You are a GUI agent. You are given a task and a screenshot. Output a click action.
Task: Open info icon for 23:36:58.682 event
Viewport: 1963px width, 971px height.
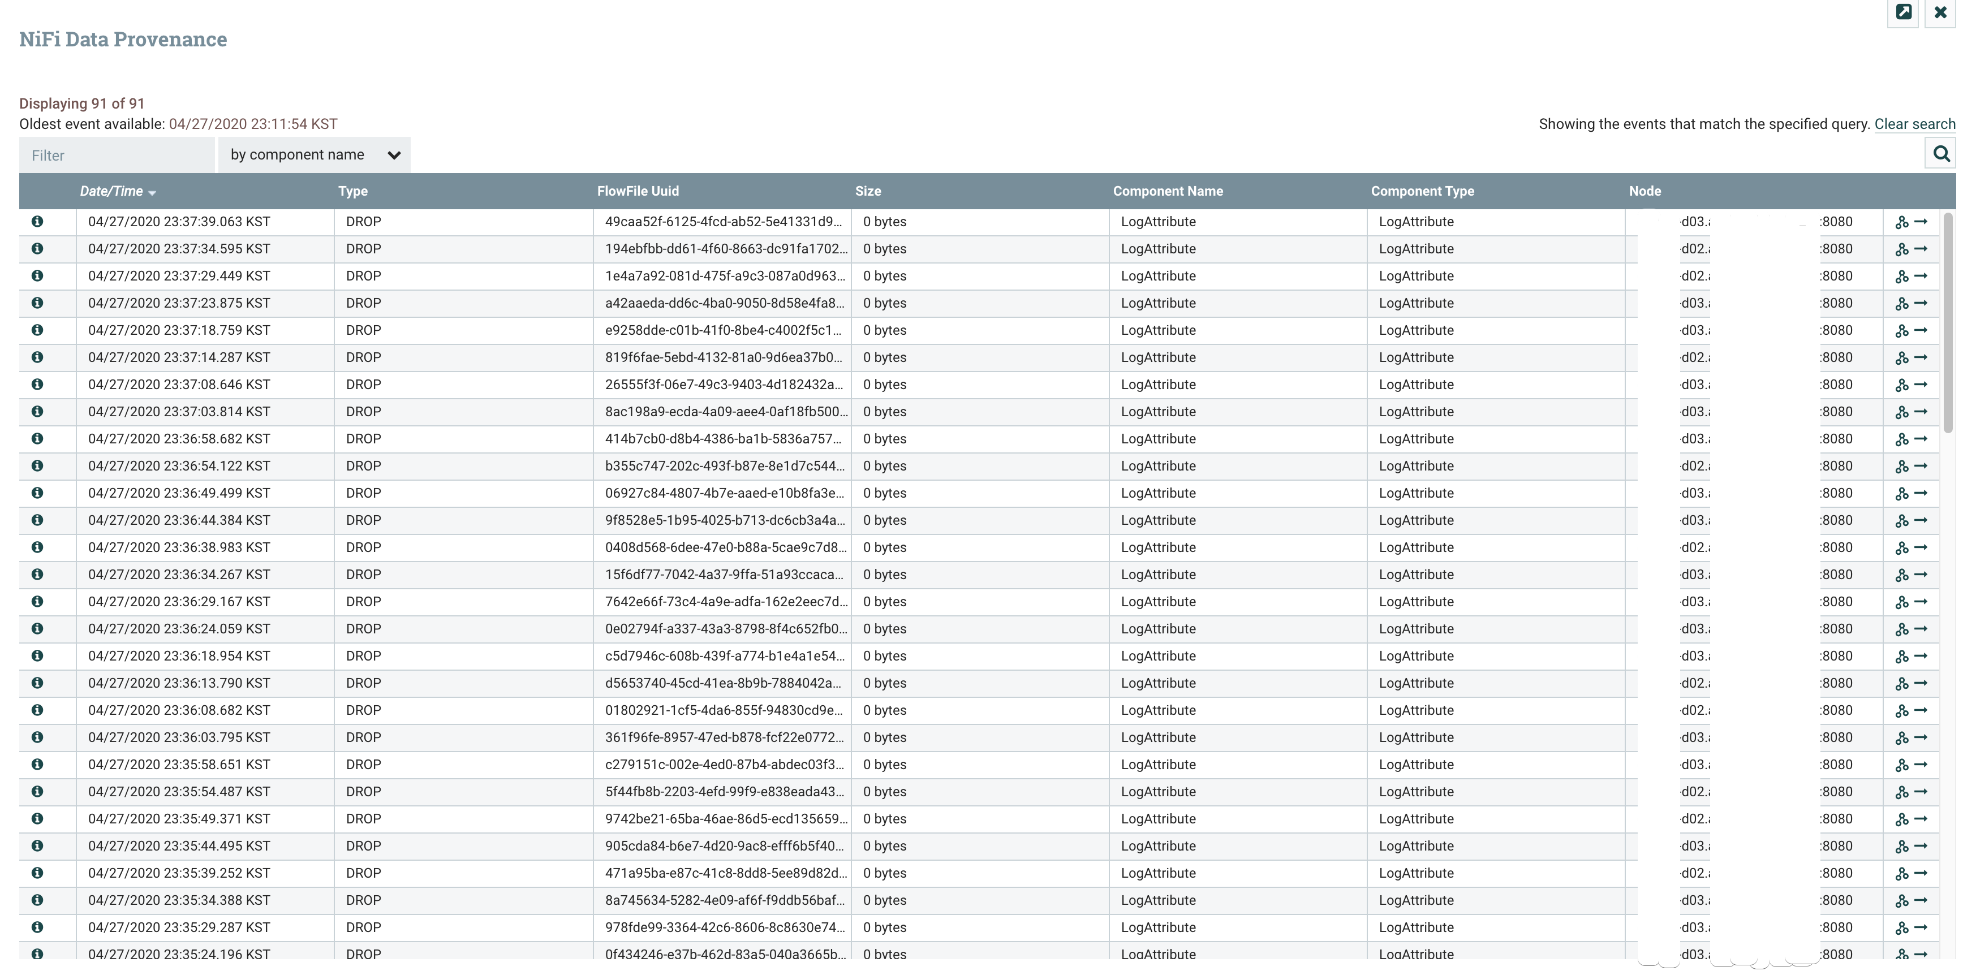(x=37, y=439)
